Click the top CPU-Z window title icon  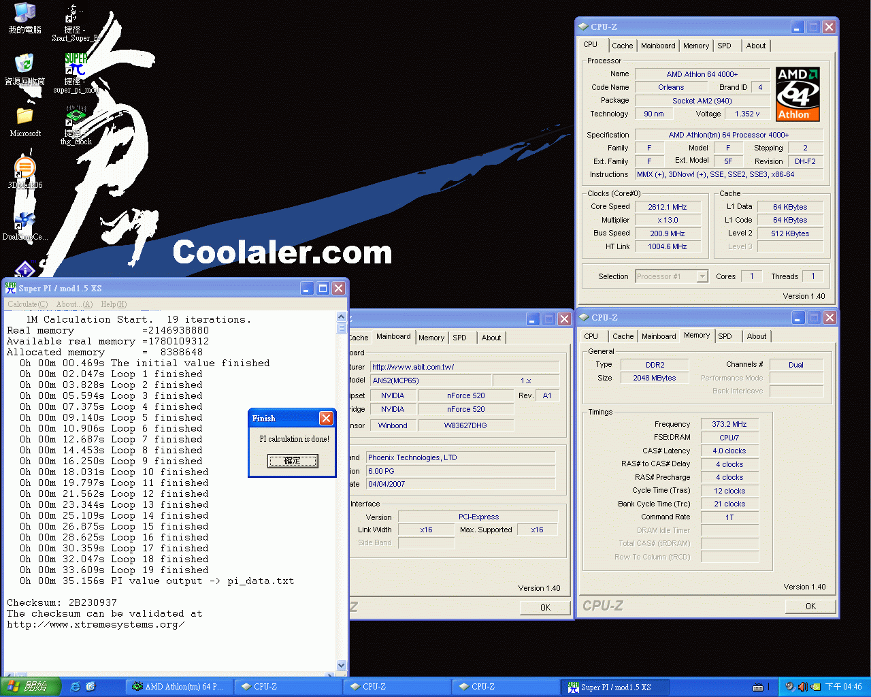click(x=583, y=27)
